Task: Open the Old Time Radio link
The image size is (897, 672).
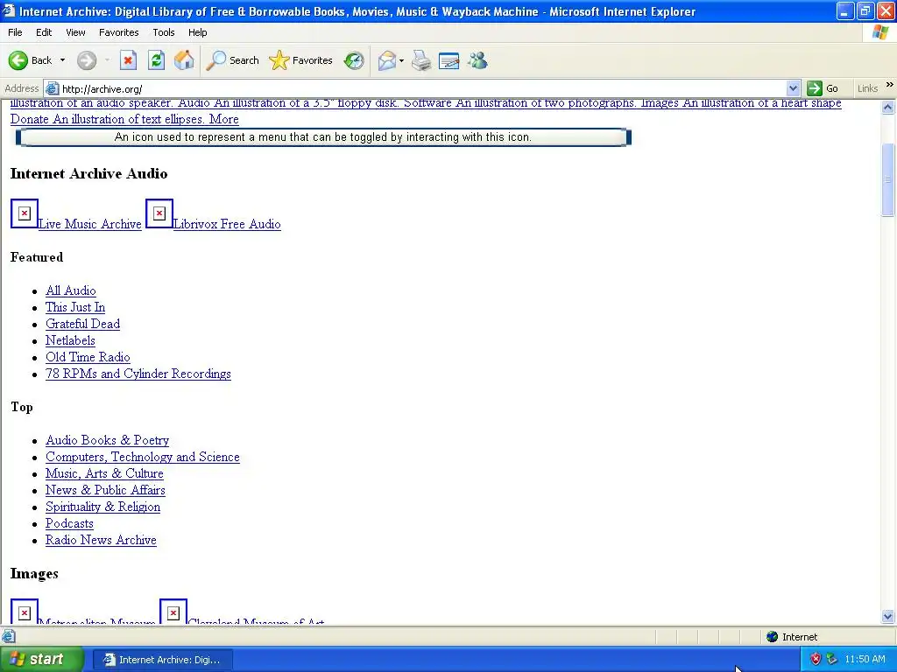Action: (x=88, y=357)
